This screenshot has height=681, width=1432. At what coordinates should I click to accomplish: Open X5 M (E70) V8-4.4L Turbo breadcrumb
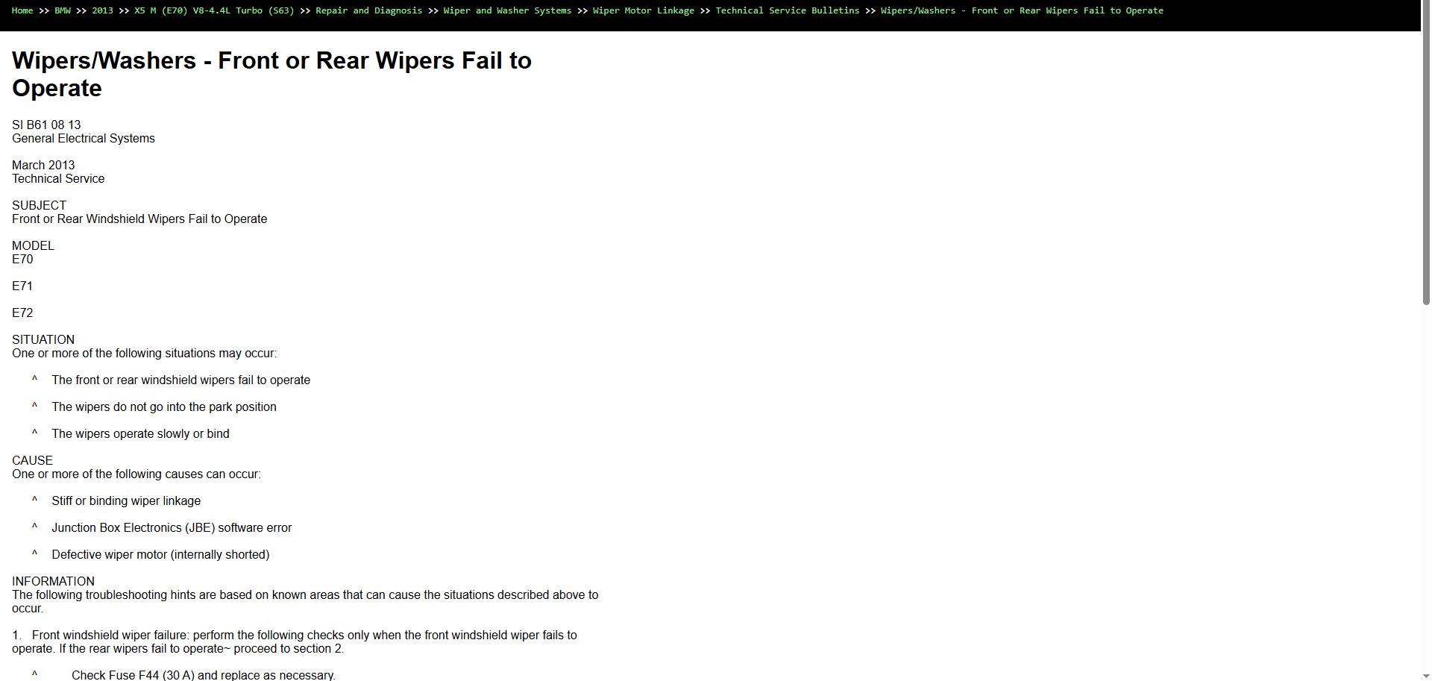click(214, 10)
